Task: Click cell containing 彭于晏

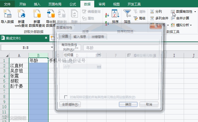Action: click(19, 86)
